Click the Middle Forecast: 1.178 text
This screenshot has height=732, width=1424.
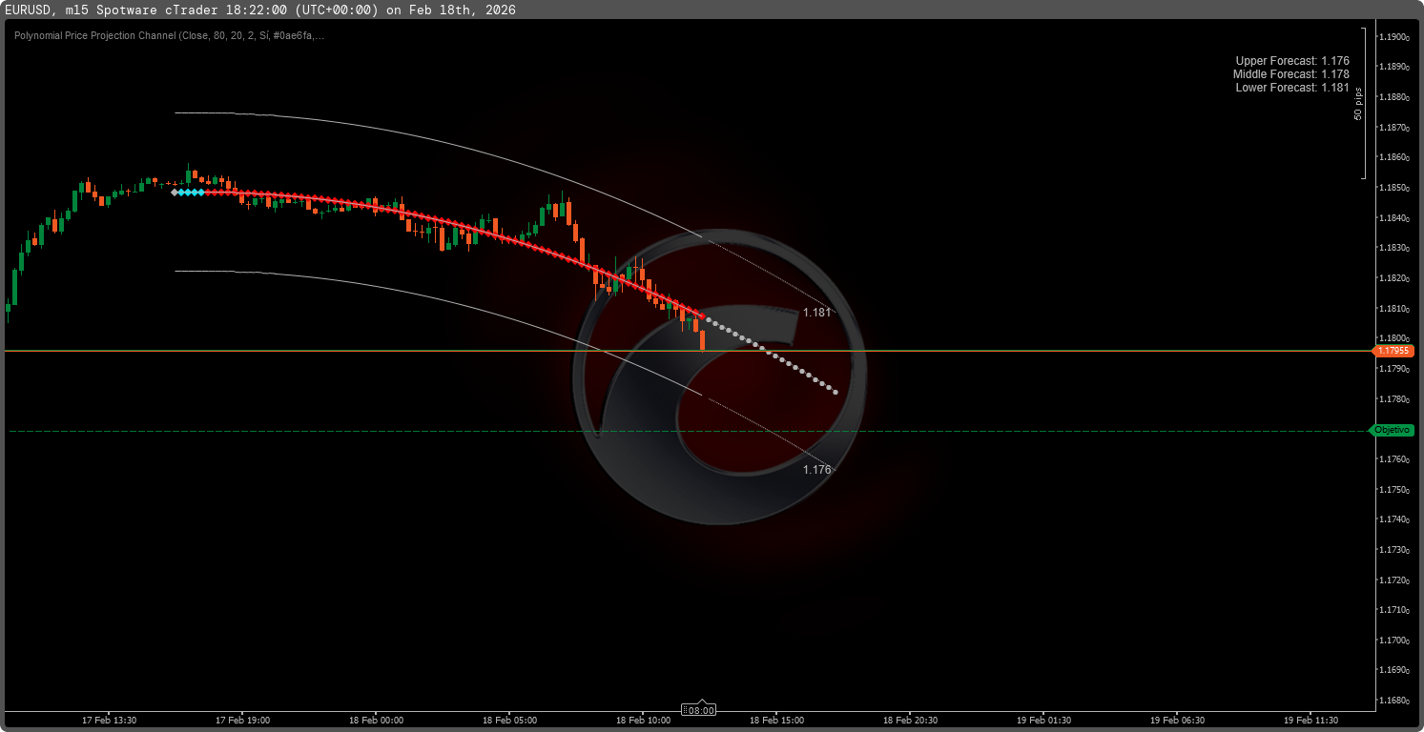coord(1290,74)
